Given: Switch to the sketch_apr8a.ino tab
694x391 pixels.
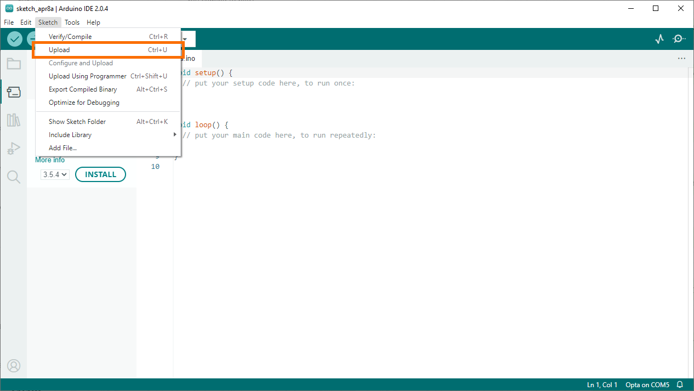Looking at the screenshot, I should 186,58.
